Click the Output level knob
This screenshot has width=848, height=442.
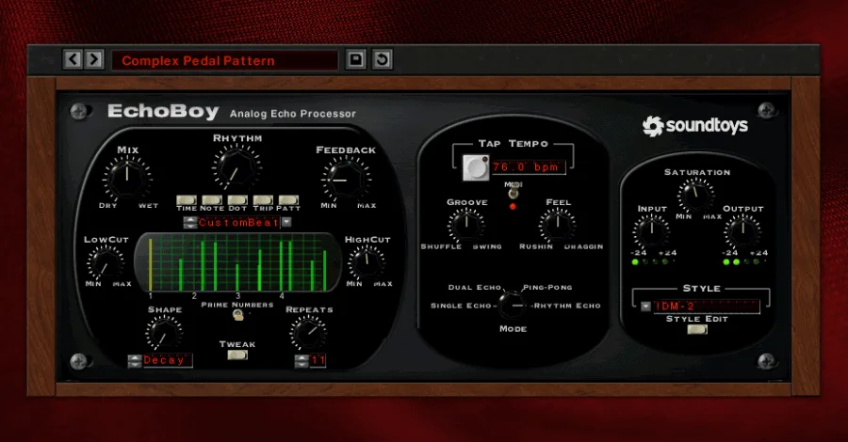[x=742, y=231]
